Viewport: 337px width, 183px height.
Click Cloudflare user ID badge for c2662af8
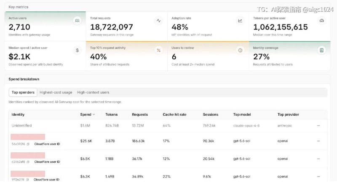coord(47,162)
